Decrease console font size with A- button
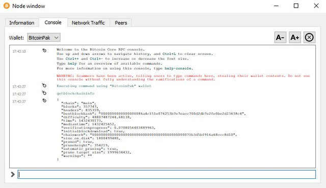The height and width of the screenshot is (188, 326). click(x=280, y=38)
